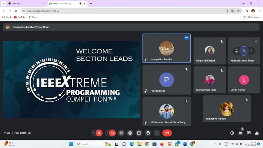Viewport: 263px width, 148px height.
Task: Select the Meet rku-zhdd-jaj browser tab
Action: (x=64, y=3)
